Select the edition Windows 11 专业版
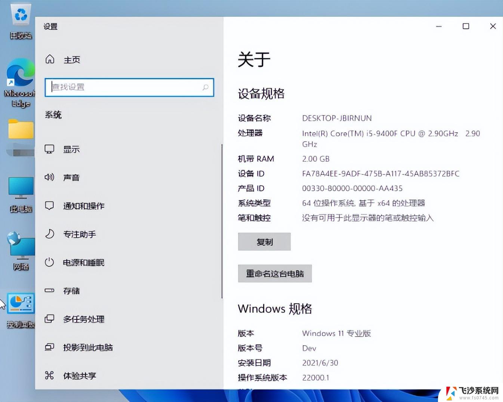The image size is (503, 402). point(336,333)
